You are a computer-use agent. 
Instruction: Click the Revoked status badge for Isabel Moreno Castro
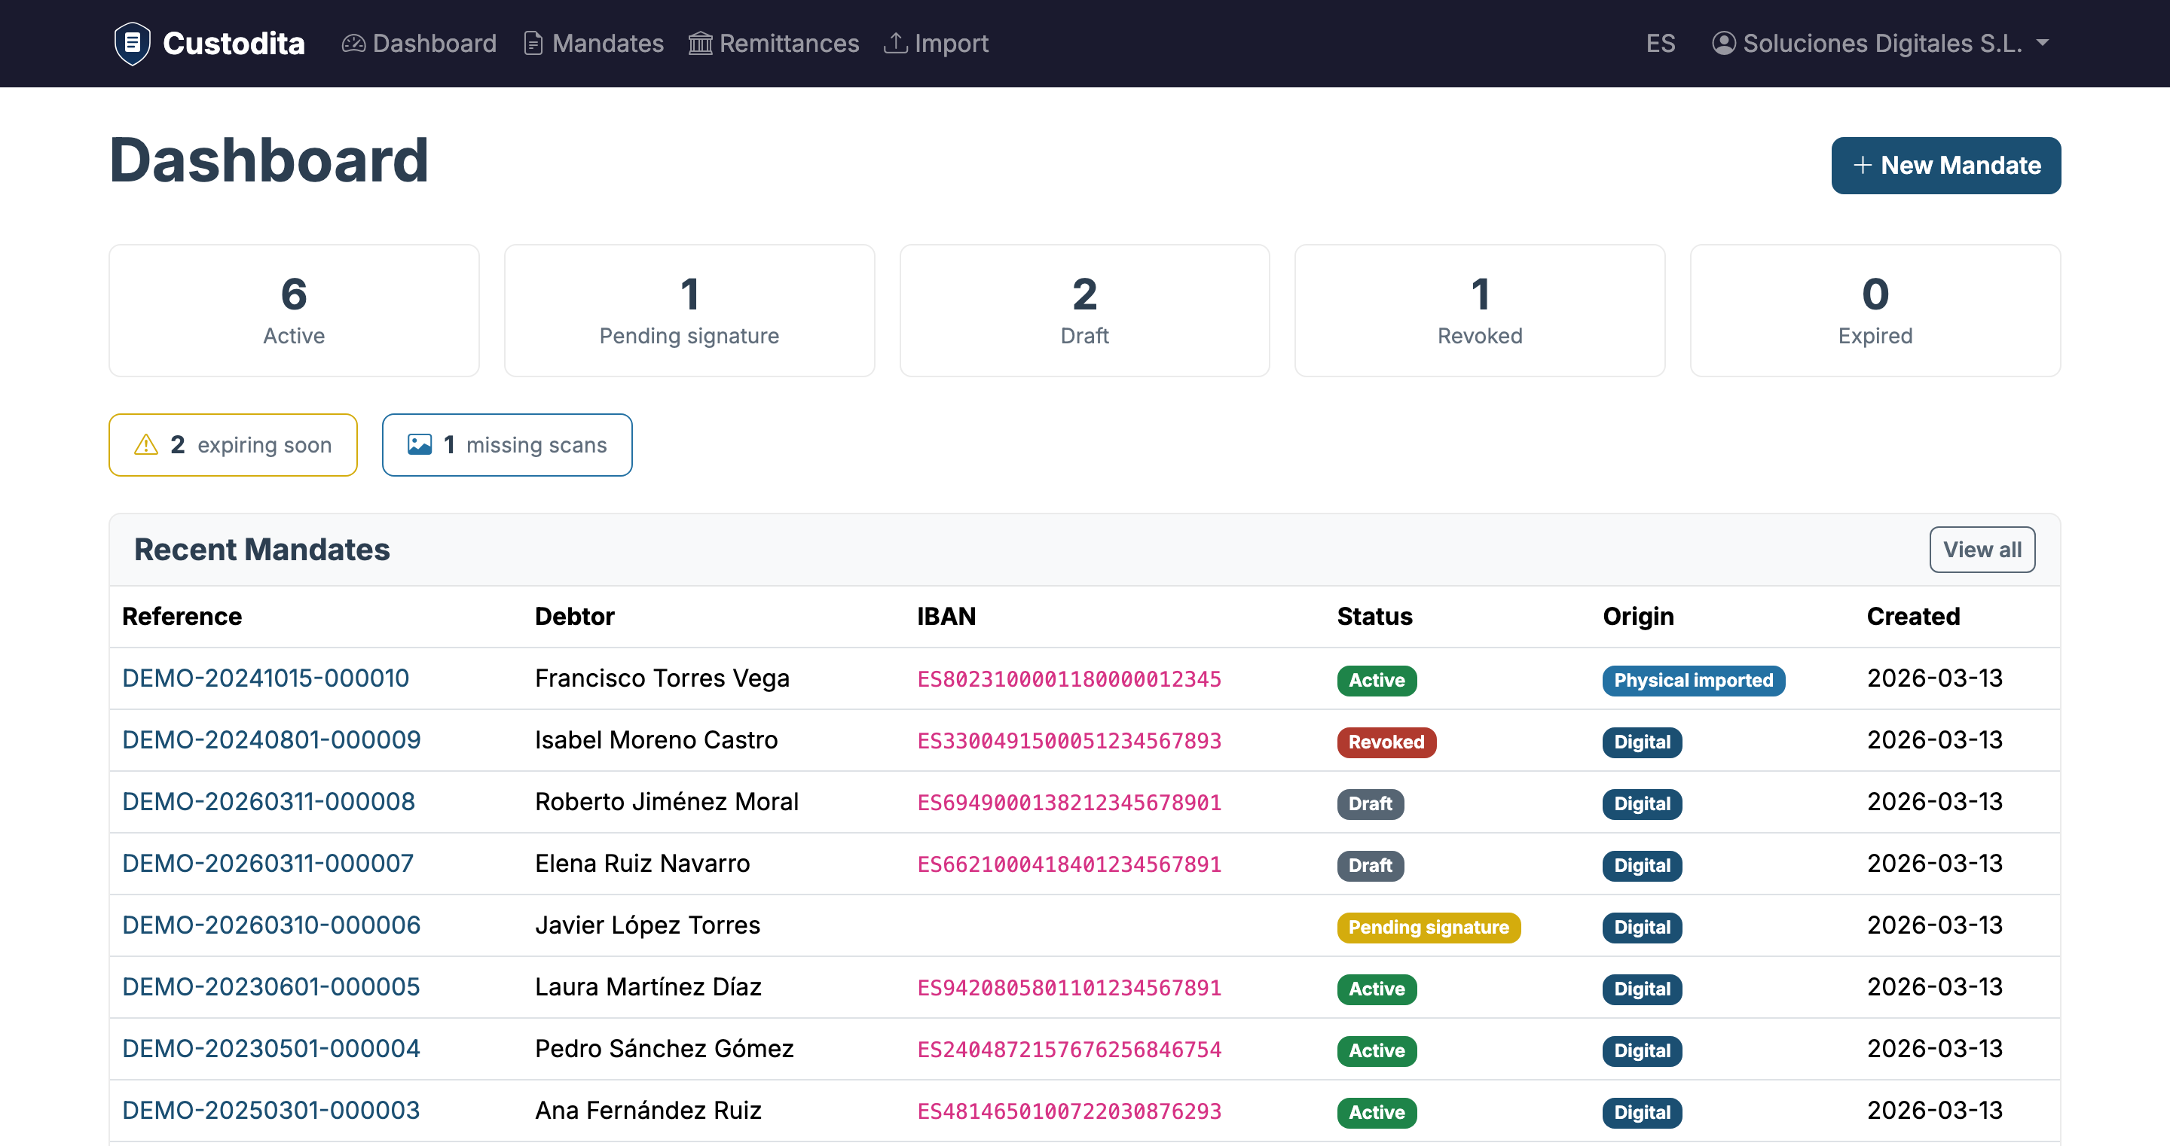click(x=1386, y=742)
